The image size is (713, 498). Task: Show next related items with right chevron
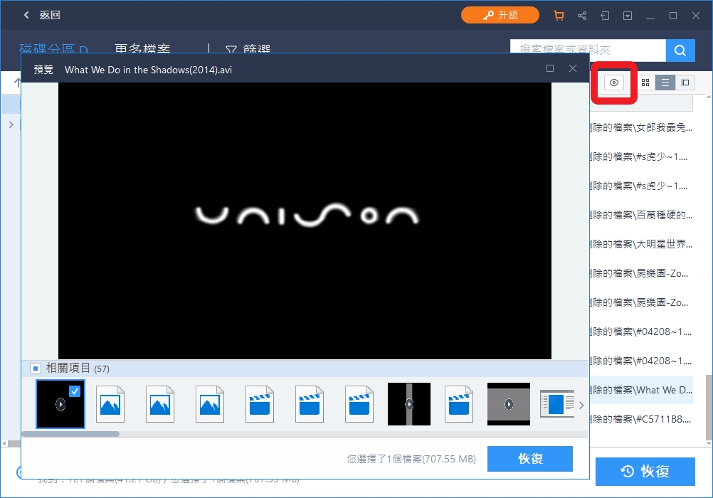[581, 405]
